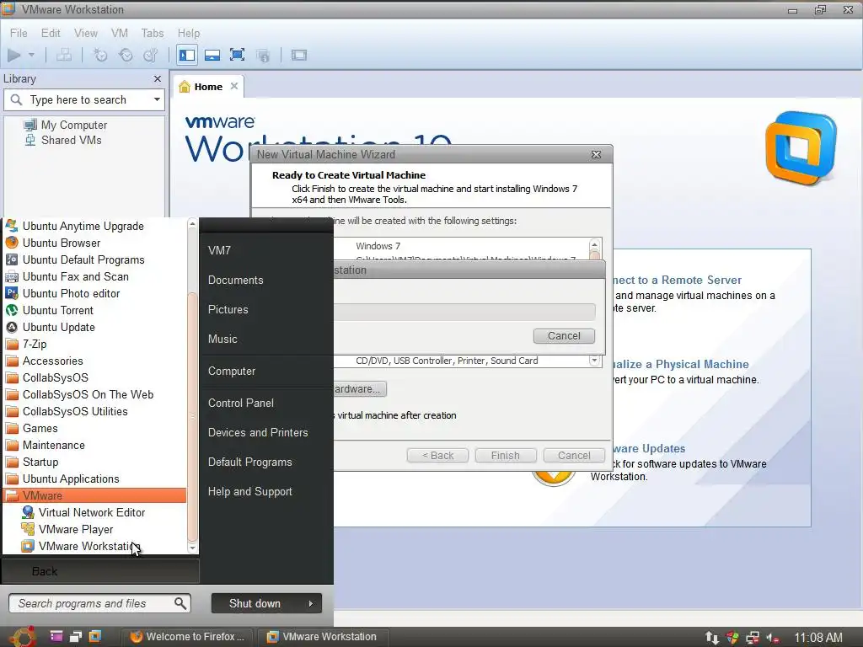
Task: Click the progress bar in the dialog
Action: coord(464,312)
